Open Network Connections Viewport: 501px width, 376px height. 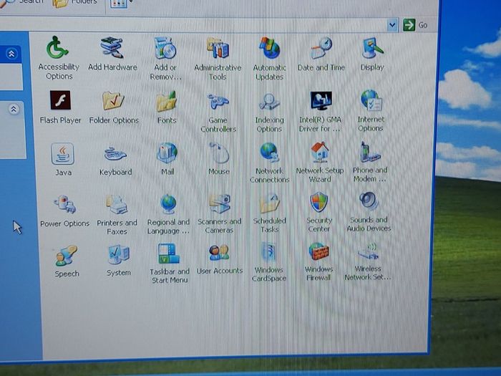click(x=269, y=163)
